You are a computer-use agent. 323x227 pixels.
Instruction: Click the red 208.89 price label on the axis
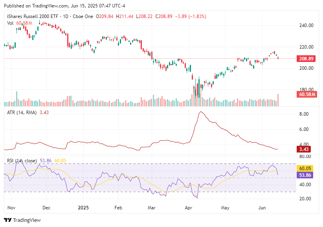(x=306, y=58)
